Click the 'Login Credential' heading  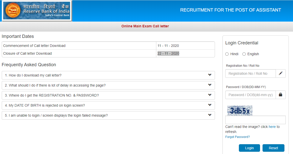coord(242,43)
